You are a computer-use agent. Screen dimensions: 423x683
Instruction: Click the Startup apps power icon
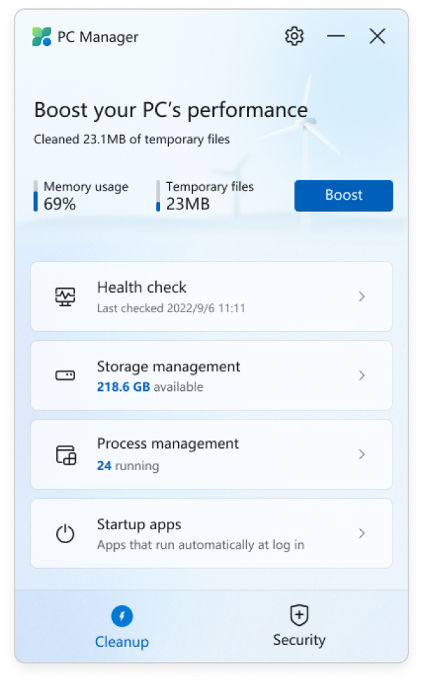point(65,533)
